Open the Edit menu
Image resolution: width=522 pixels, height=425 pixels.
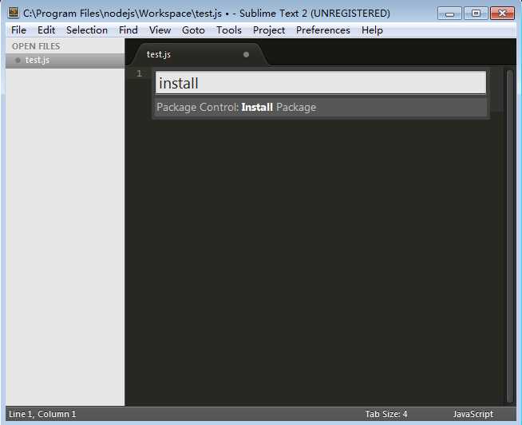tap(46, 30)
